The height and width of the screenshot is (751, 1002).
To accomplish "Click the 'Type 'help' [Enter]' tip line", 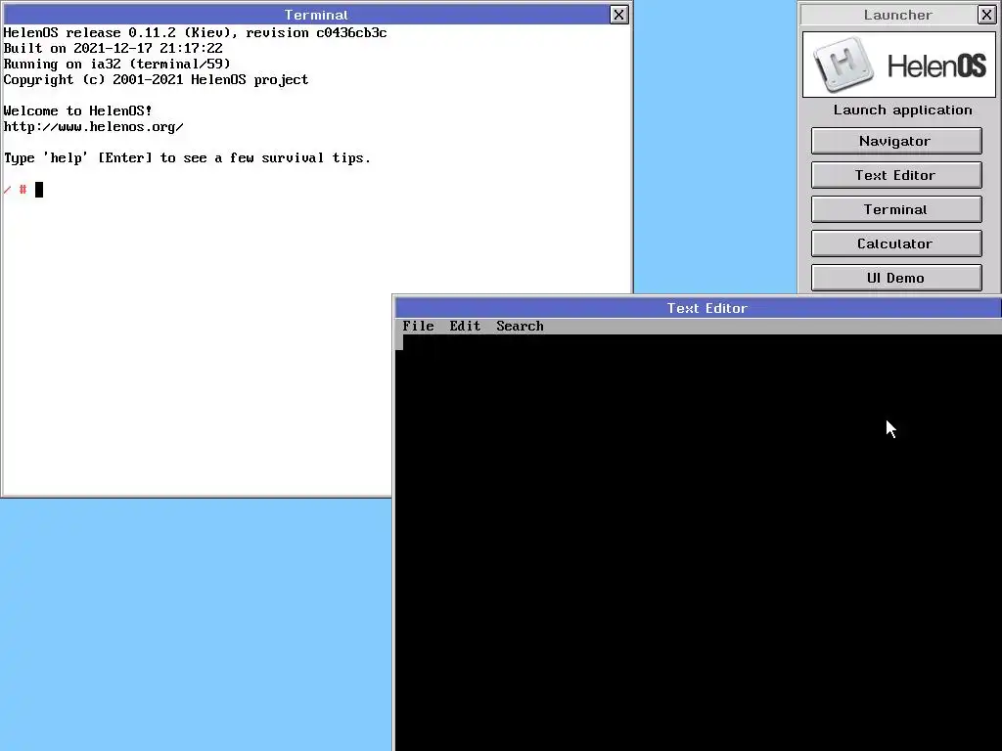I will (187, 157).
